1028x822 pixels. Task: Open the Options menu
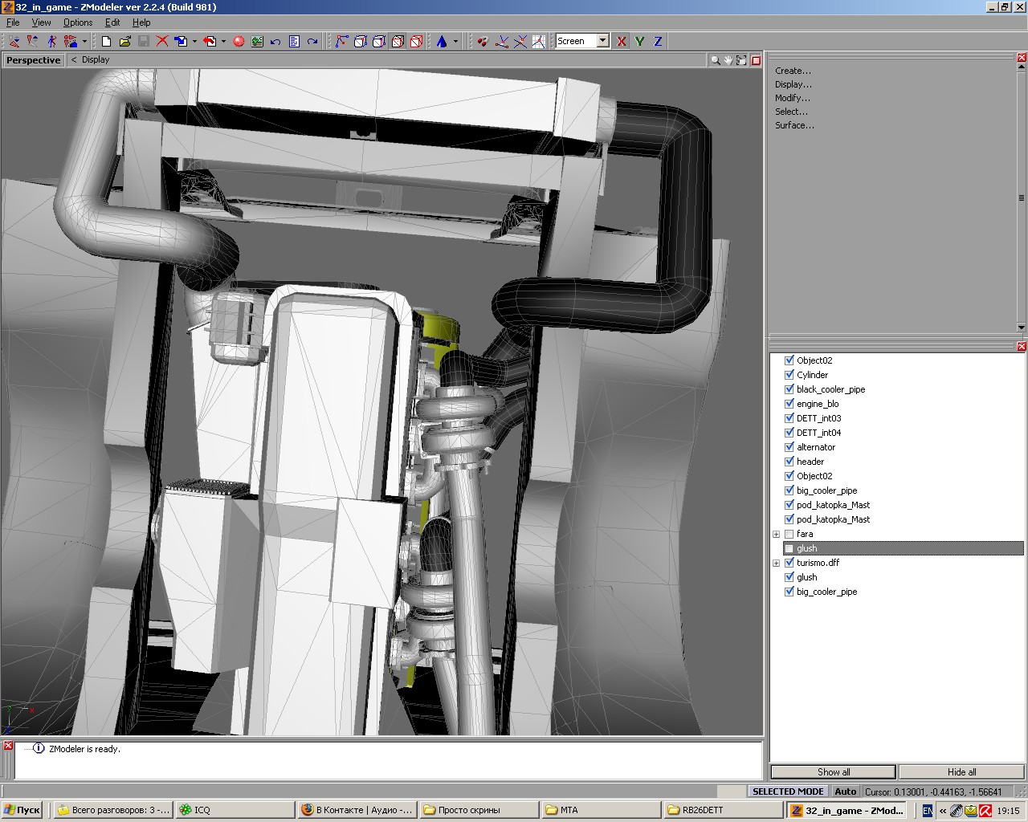pos(78,22)
